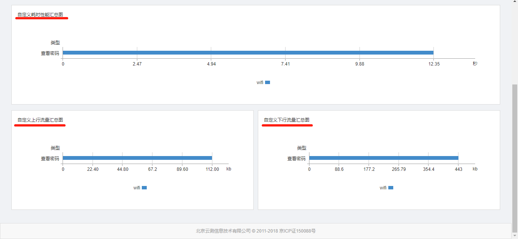This screenshot has width=518, height=239.
Task: Click the 443 axis value
Action: click(x=458, y=169)
